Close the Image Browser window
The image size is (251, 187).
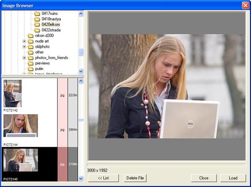point(246,5)
